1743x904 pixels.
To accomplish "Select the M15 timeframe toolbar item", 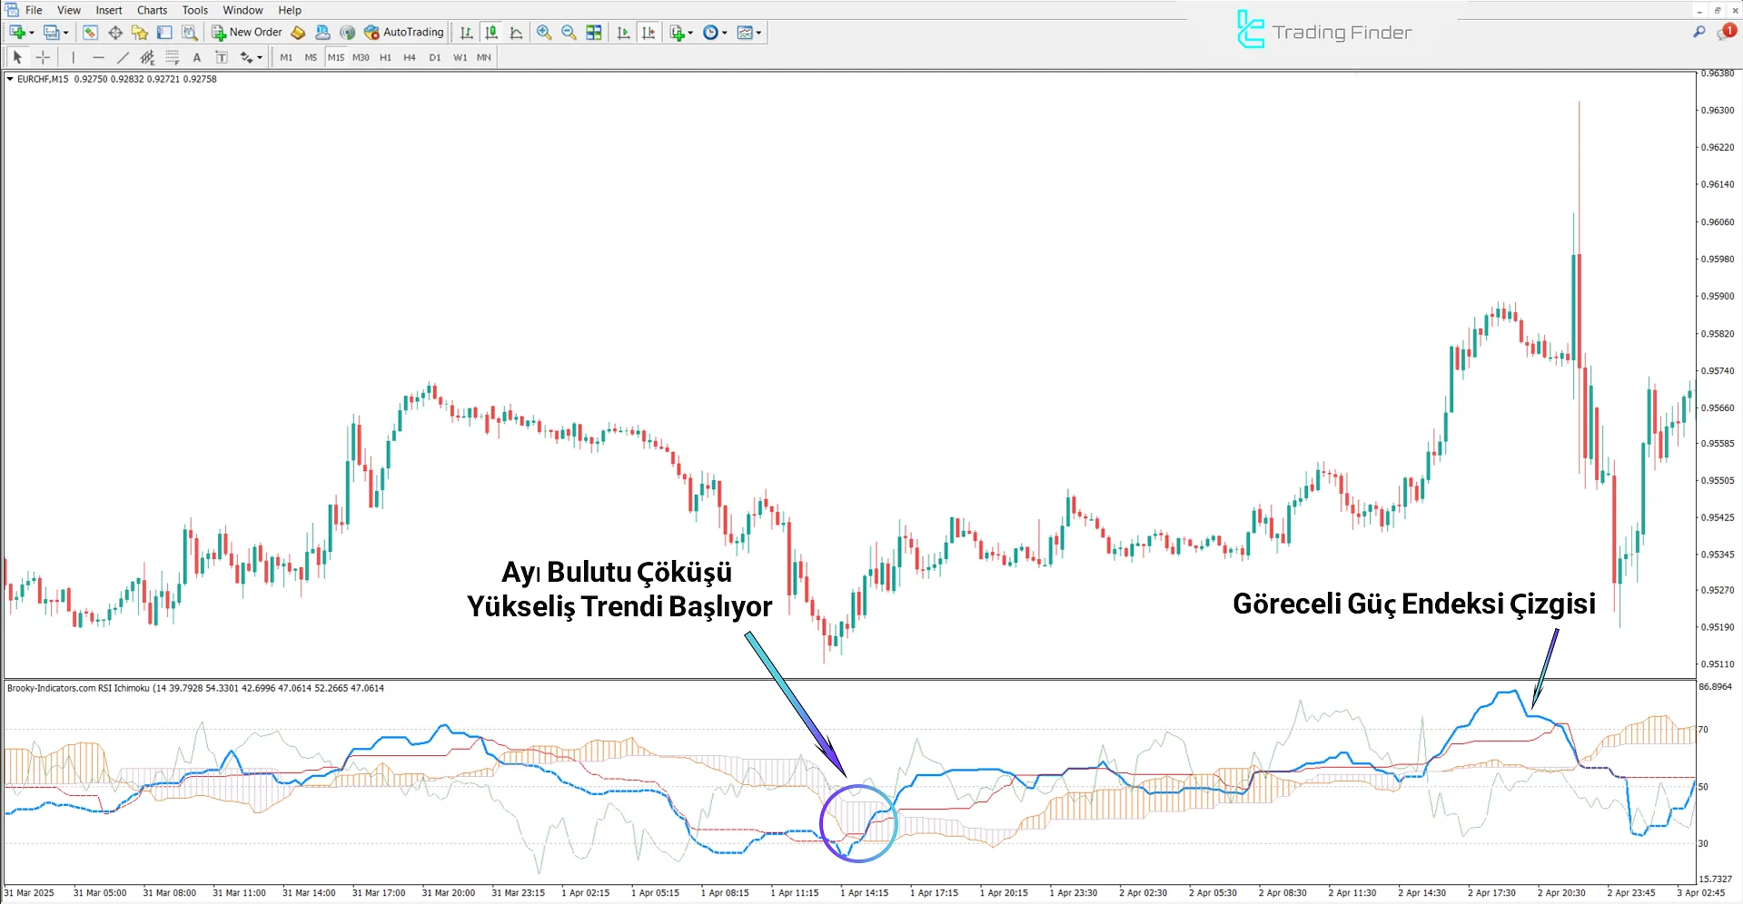I will pyautogui.click(x=335, y=57).
